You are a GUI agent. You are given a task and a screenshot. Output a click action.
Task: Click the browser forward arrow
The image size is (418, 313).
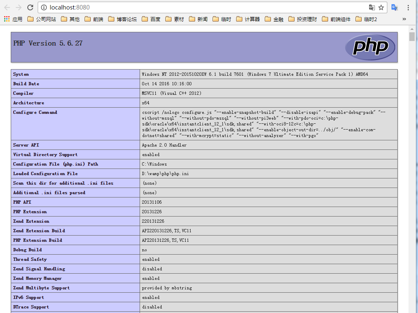(19, 7)
